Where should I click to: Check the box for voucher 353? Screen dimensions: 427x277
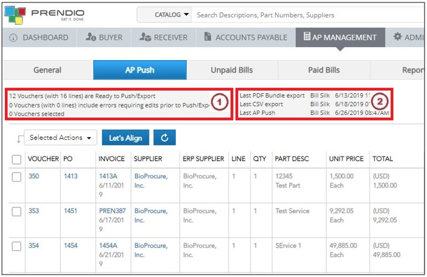[x=17, y=212]
